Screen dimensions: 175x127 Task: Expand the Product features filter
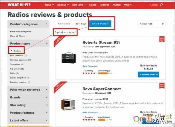[x=28, y=113]
